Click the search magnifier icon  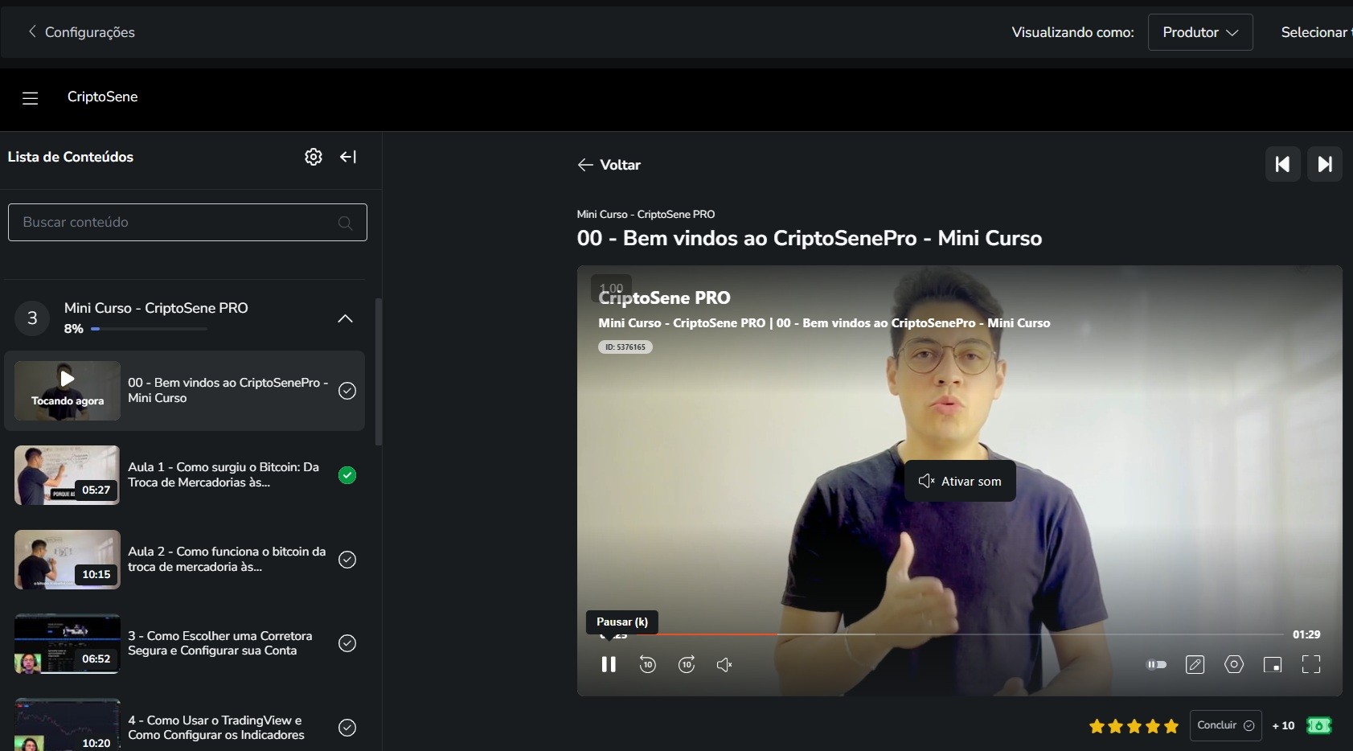point(346,223)
